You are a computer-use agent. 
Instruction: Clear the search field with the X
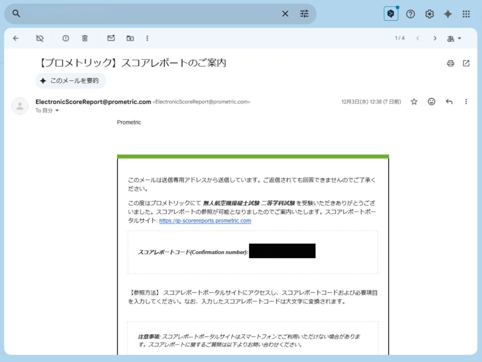285,14
